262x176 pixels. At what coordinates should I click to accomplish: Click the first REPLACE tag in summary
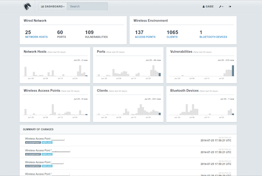click(x=47, y=142)
